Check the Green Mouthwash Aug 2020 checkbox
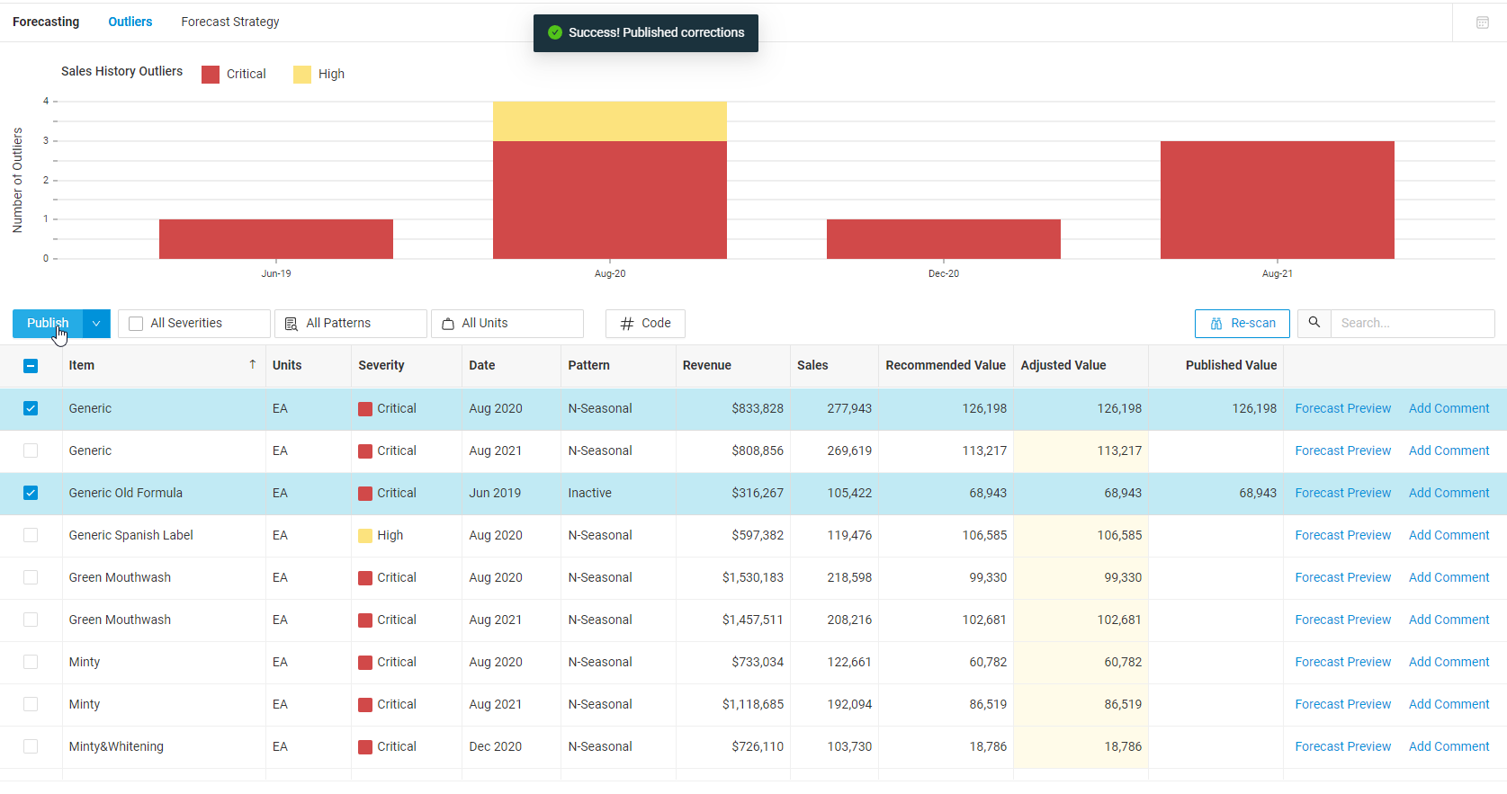Screen dimensions: 1507x794 pos(31,577)
